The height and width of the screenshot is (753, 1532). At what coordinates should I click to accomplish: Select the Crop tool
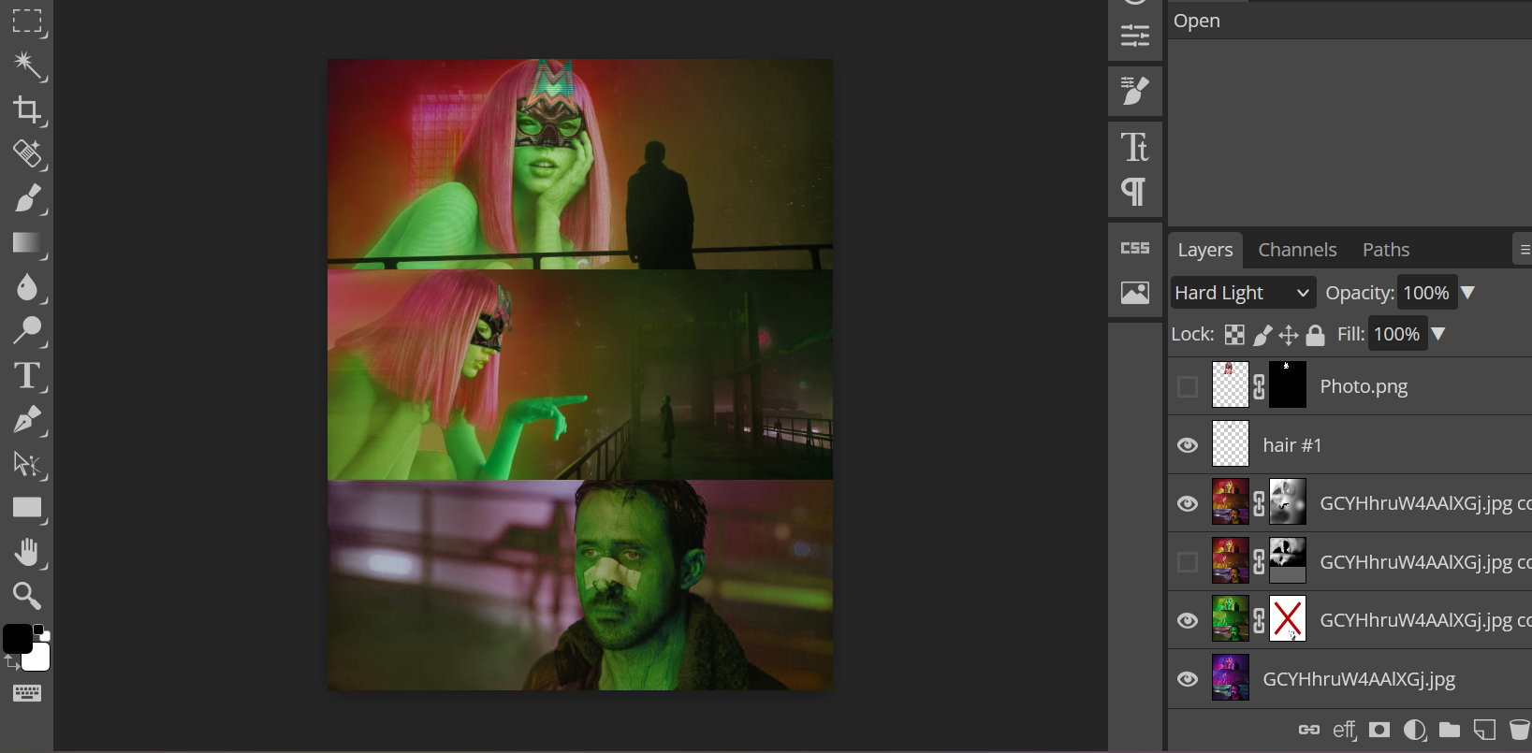26,109
